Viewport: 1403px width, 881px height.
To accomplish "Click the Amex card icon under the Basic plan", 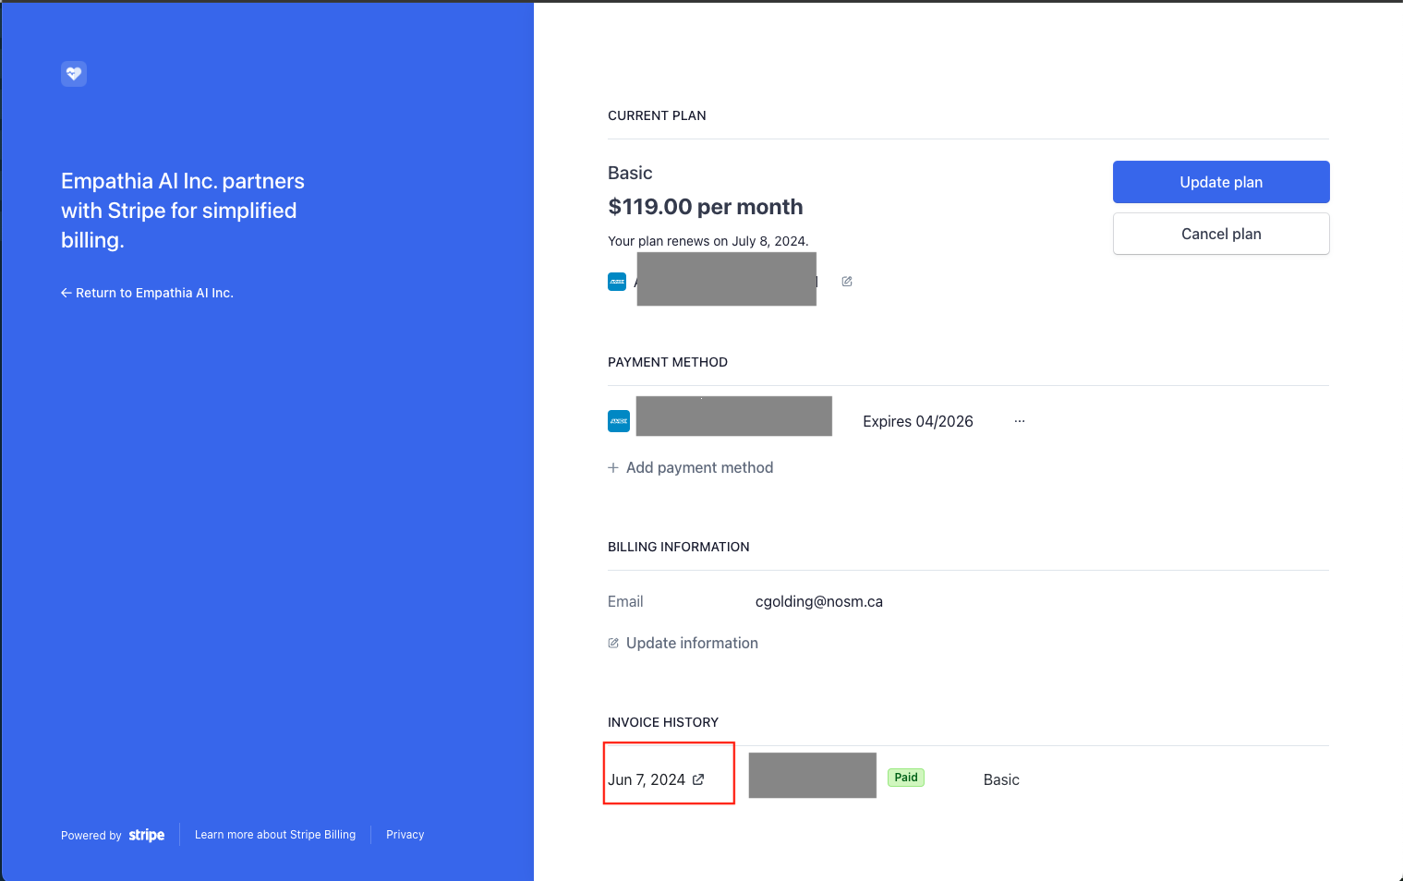I will coord(617,282).
